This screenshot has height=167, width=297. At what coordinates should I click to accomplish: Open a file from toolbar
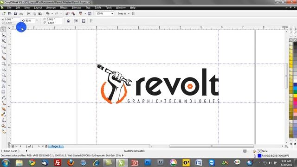tap(10, 13)
